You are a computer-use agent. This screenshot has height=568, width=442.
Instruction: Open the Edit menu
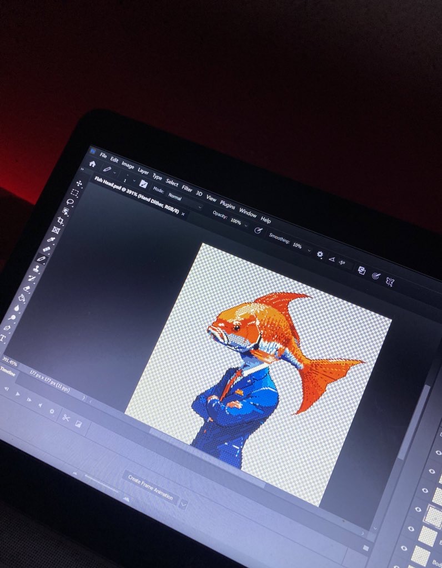(x=114, y=160)
